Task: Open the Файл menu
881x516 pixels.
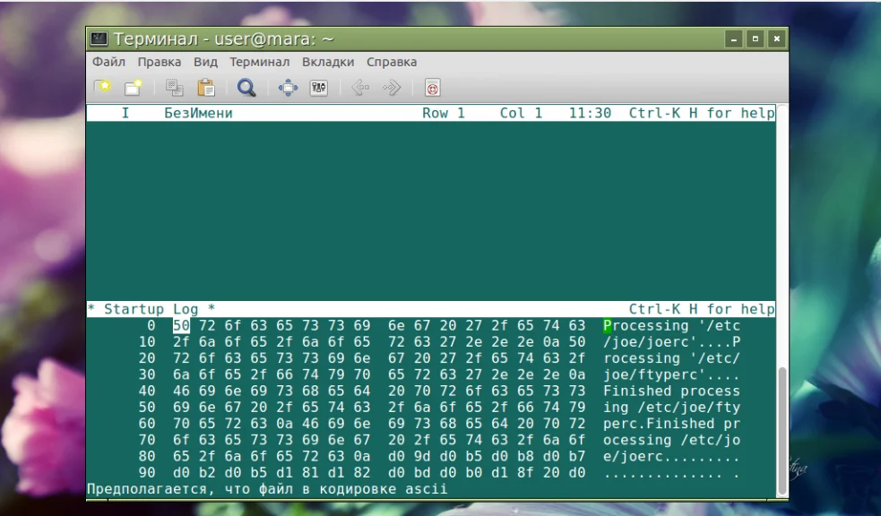Action: coord(108,62)
